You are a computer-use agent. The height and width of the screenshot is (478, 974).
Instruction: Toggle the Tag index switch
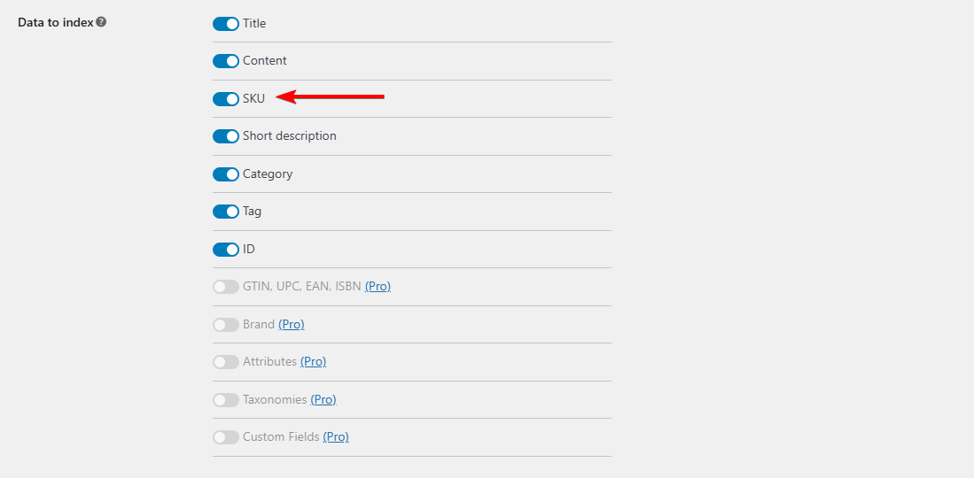pyautogui.click(x=226, y=212)
